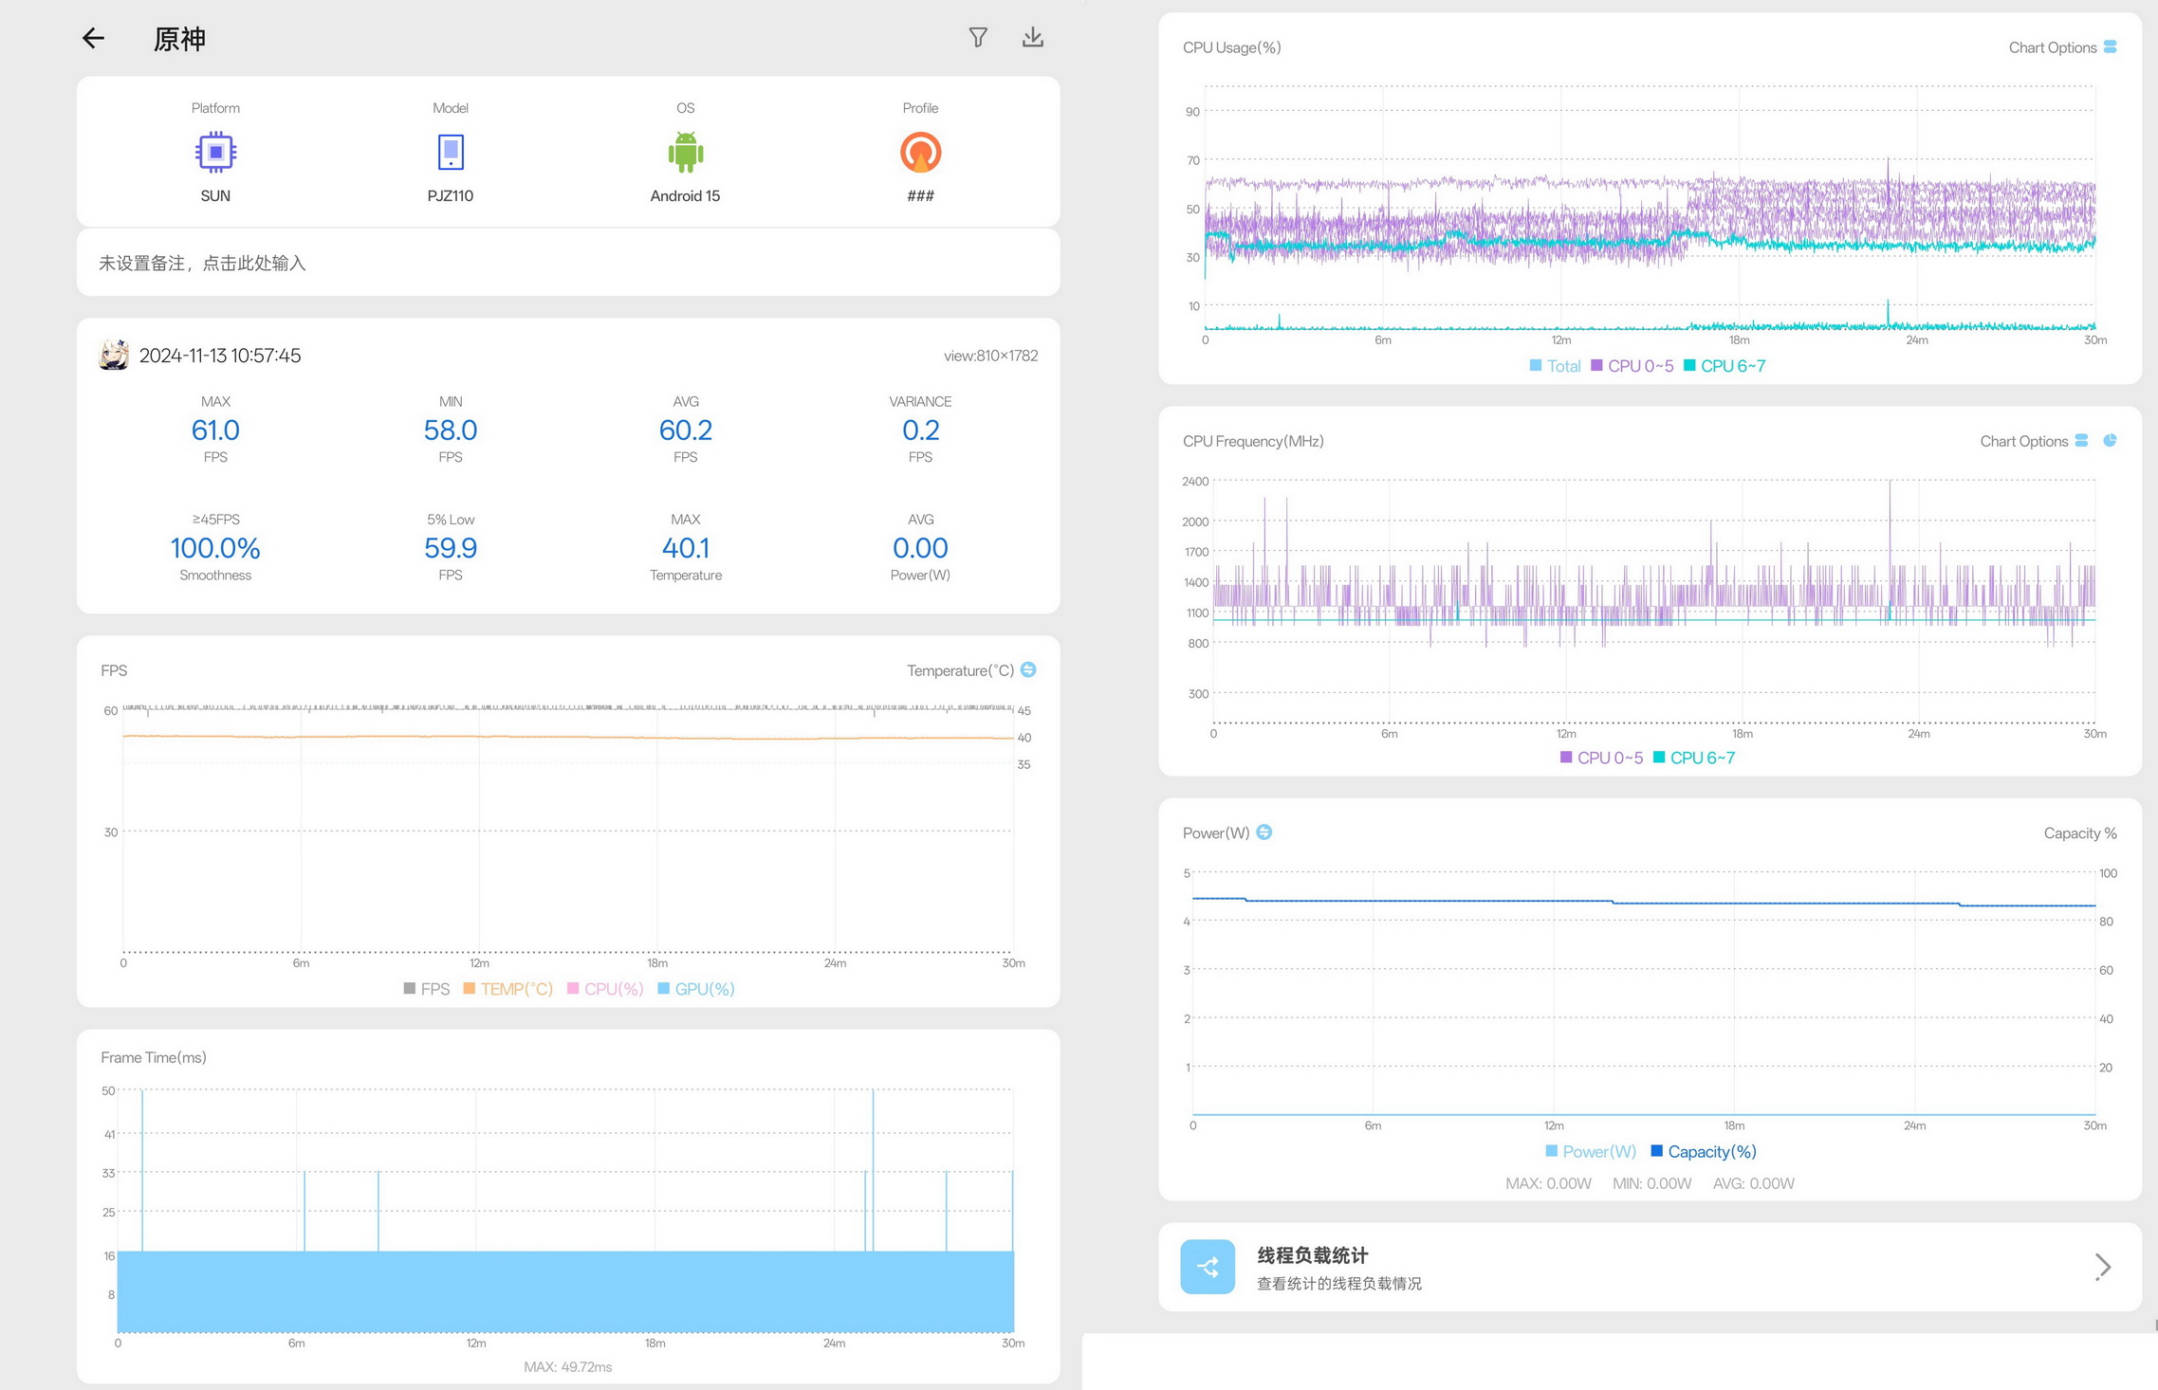Toggle CPU 6~7 legend in CPU Frequency
The image size is (2158, 1390).
pyautogui.click(x=1694, y=758)
